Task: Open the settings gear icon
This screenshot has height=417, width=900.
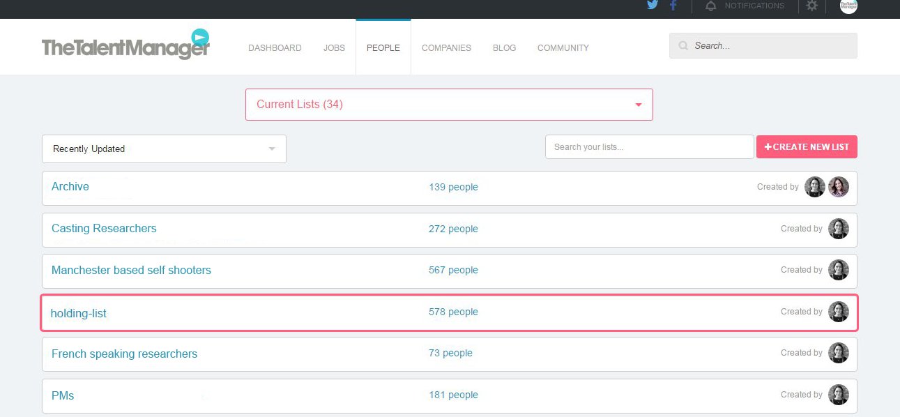Action: click(811, 6)
